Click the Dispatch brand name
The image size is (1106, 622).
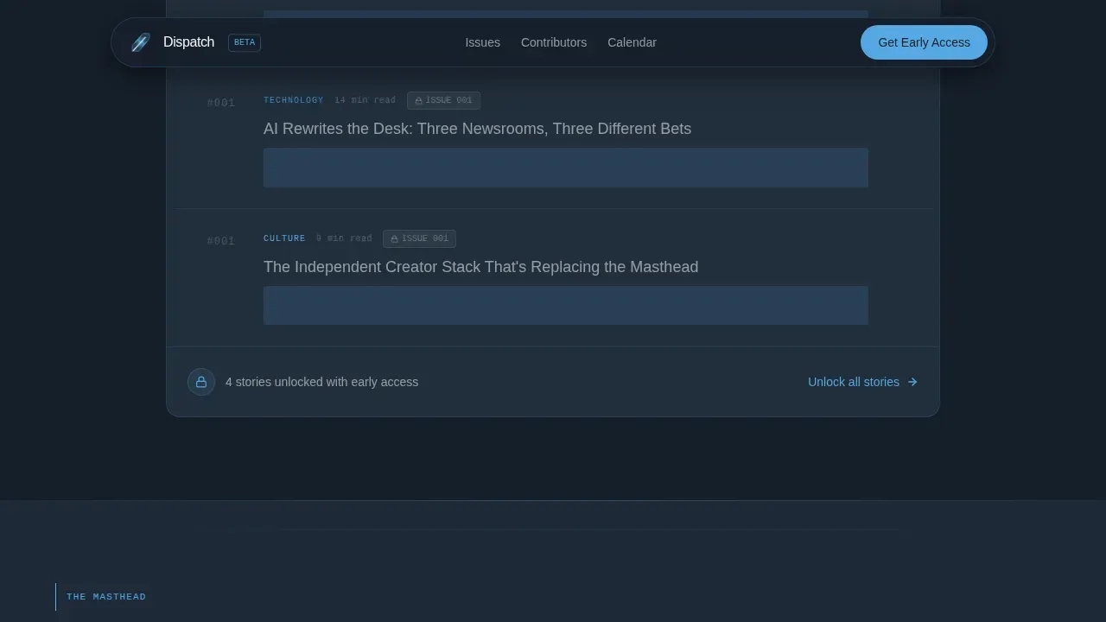pos(188,42)
